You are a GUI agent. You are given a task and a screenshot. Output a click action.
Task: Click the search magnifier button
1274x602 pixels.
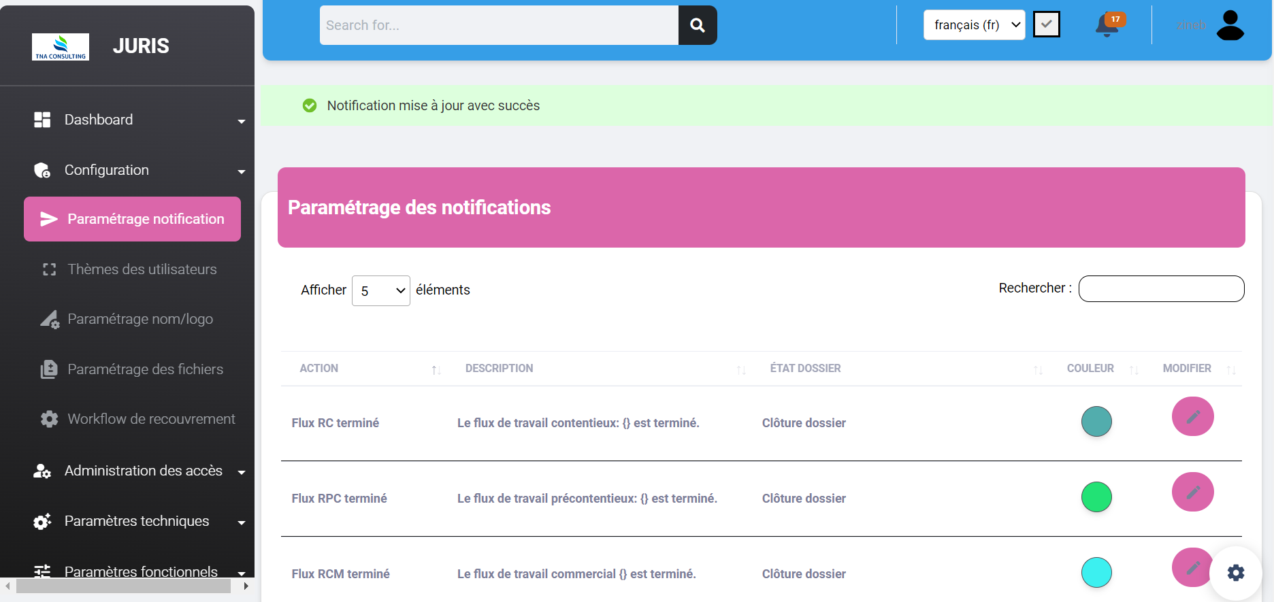[697, 25]
